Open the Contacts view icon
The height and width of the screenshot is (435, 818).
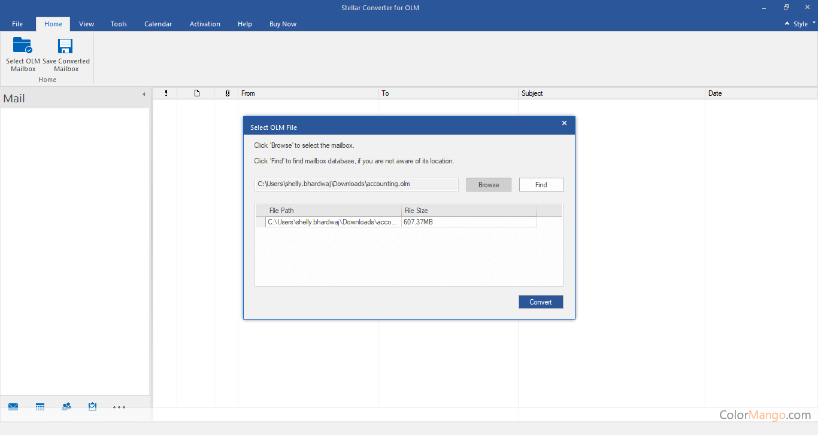(x=66, y=407)
